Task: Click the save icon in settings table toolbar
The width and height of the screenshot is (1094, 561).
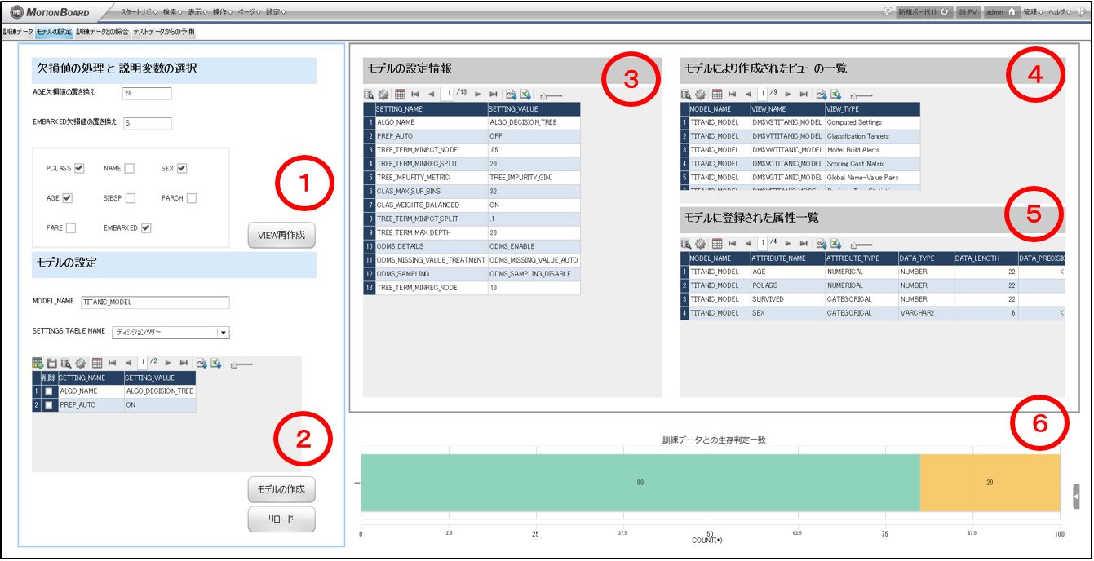Action: 51,363
